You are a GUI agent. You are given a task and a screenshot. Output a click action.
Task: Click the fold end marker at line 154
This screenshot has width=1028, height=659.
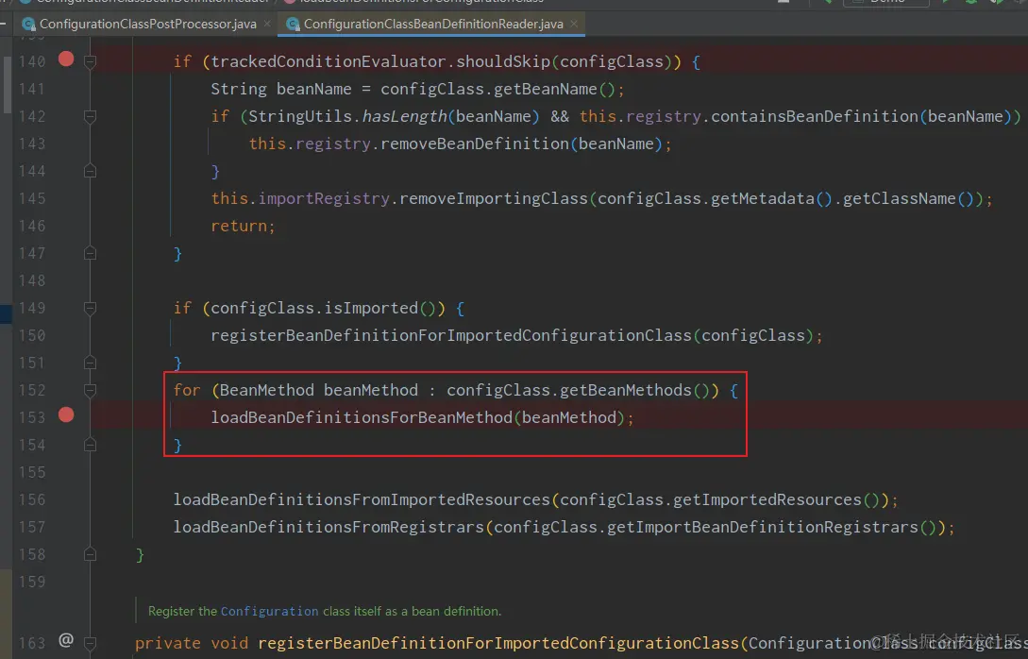[91, 446]
